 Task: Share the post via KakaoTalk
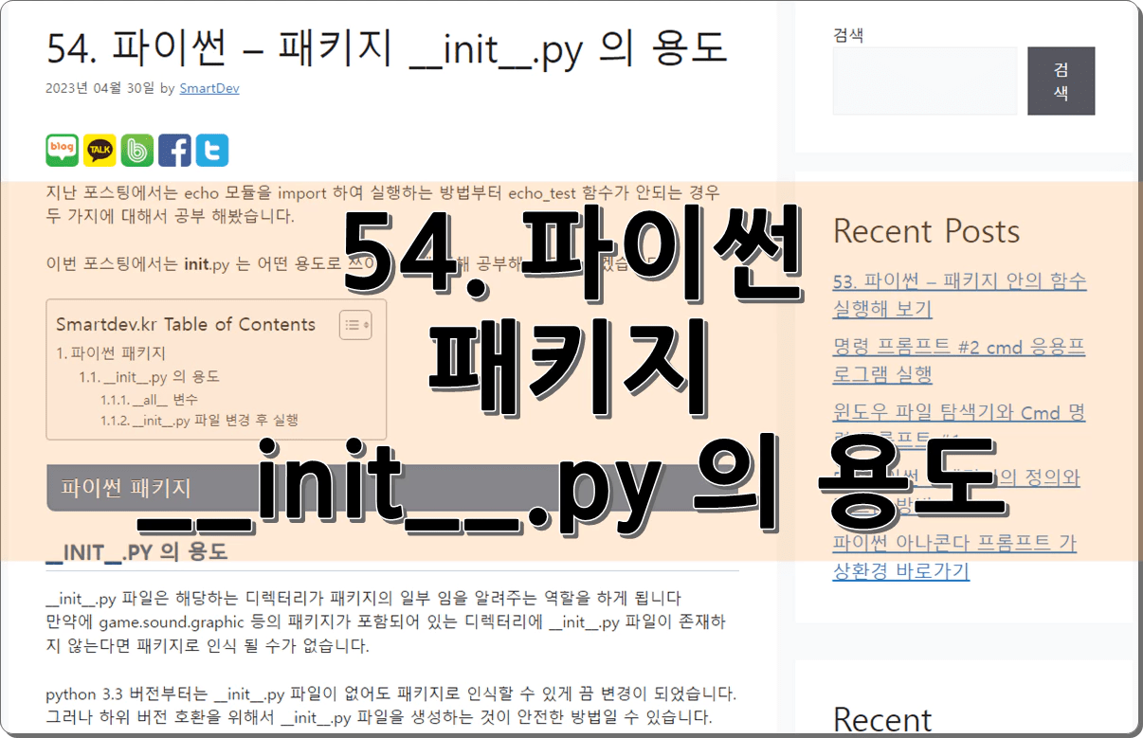pyautogui.click(x=99, y=150)
